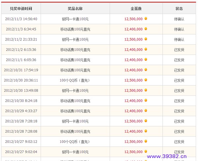Click gold egg icon in 2012/11/3 14:56:40 row
Screen dimensions: 198x161
(146, 18)
